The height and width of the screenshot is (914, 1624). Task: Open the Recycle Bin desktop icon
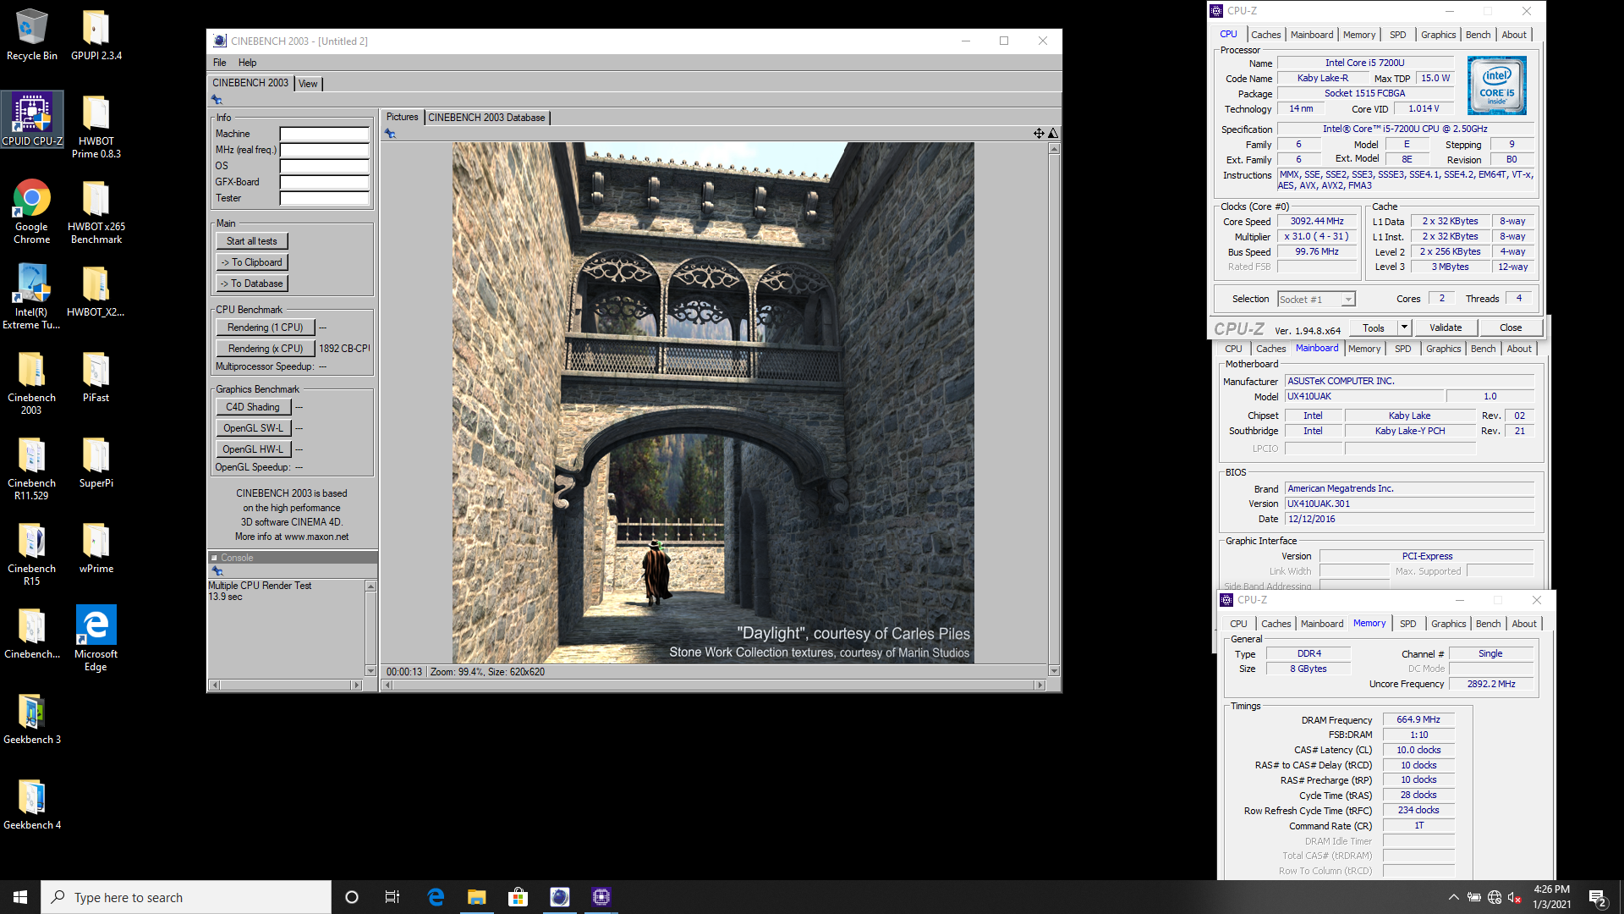32,36
